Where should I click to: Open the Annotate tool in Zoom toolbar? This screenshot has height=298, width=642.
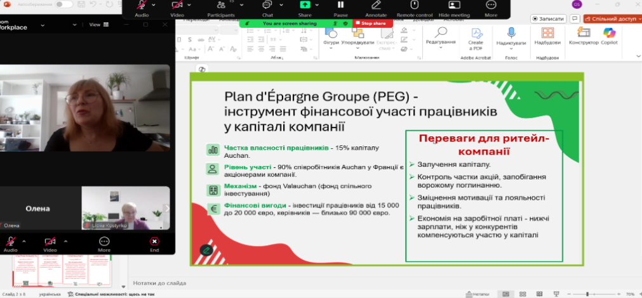pyautogui.click(x=376, y=9)
